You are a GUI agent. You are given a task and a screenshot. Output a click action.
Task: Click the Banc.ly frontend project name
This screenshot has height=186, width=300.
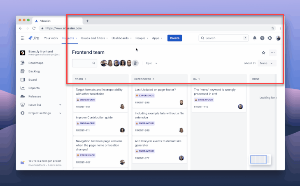[41, 51]
